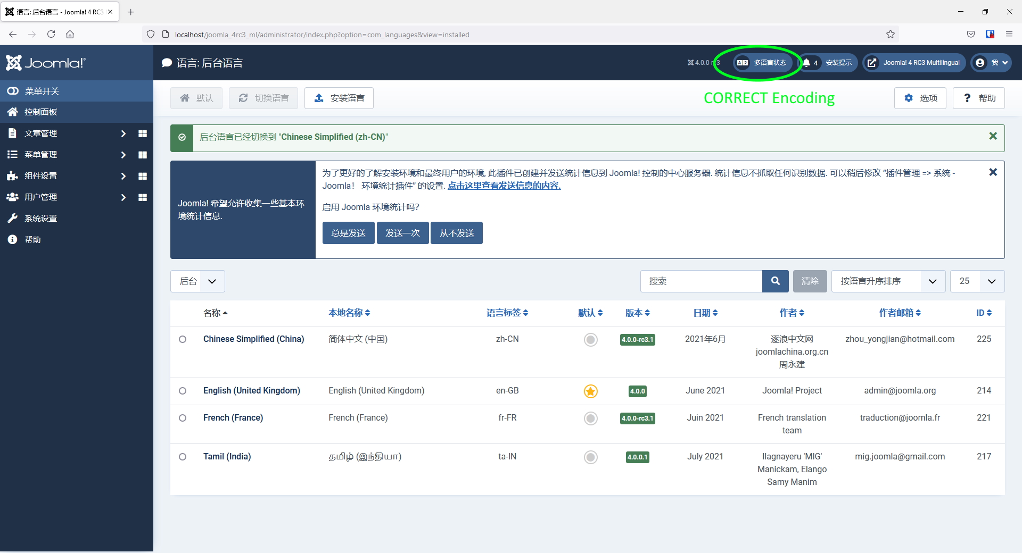Image resolution: width=1022 pixels, height=553 pixels.
Task: Open the 选项 options button
Action: 920,98
